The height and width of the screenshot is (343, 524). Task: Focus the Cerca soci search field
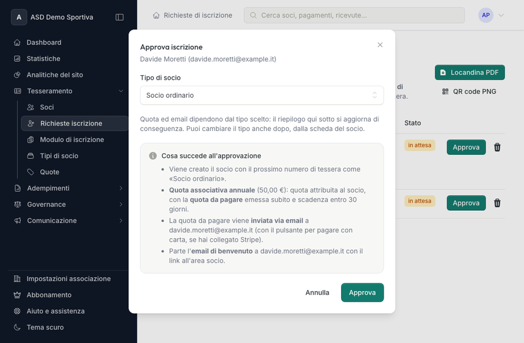354,15
